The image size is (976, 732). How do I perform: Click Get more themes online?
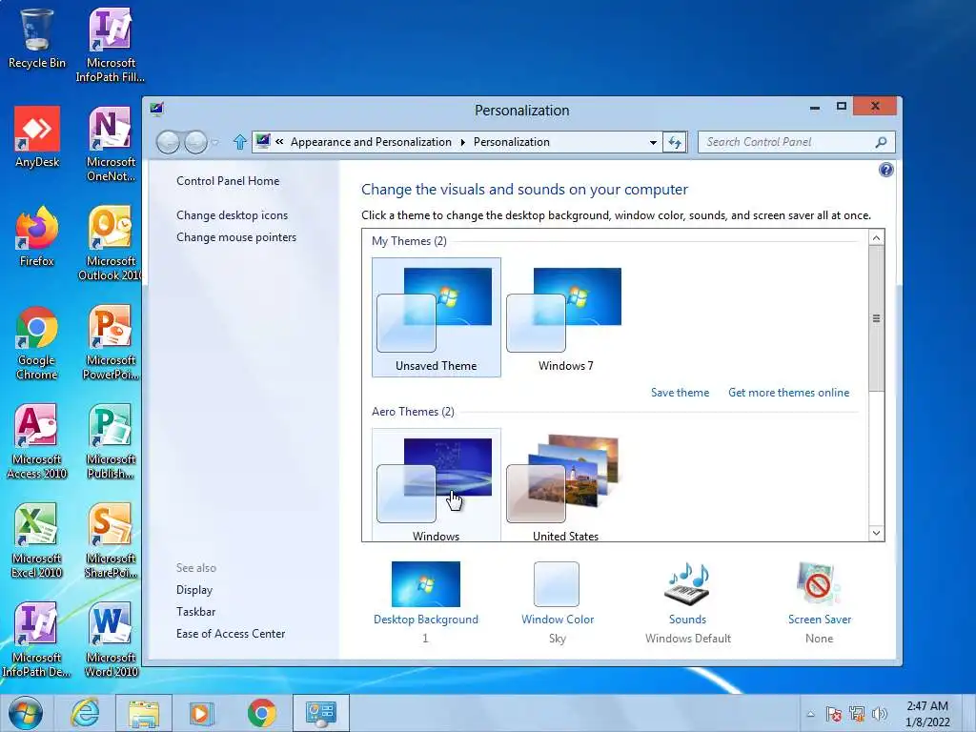788,393
